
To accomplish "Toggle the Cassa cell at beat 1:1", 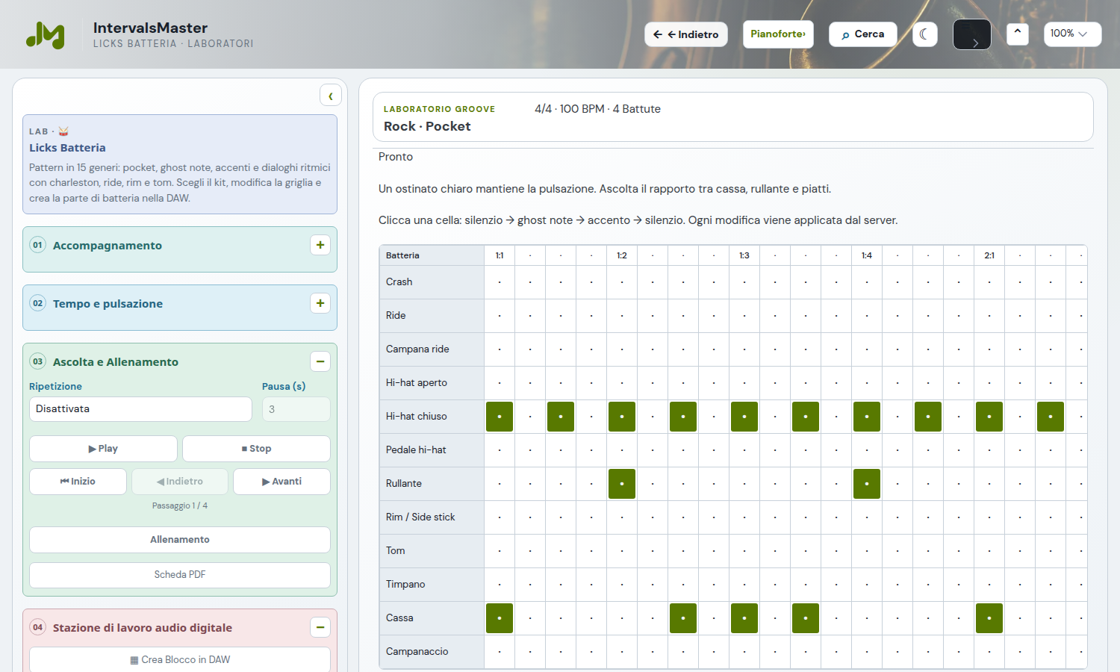I will [500, 618].
